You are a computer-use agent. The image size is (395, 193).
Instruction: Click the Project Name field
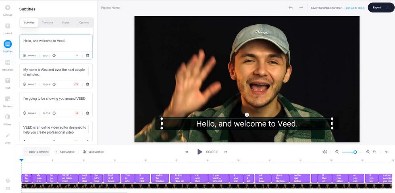click(110, 8)
